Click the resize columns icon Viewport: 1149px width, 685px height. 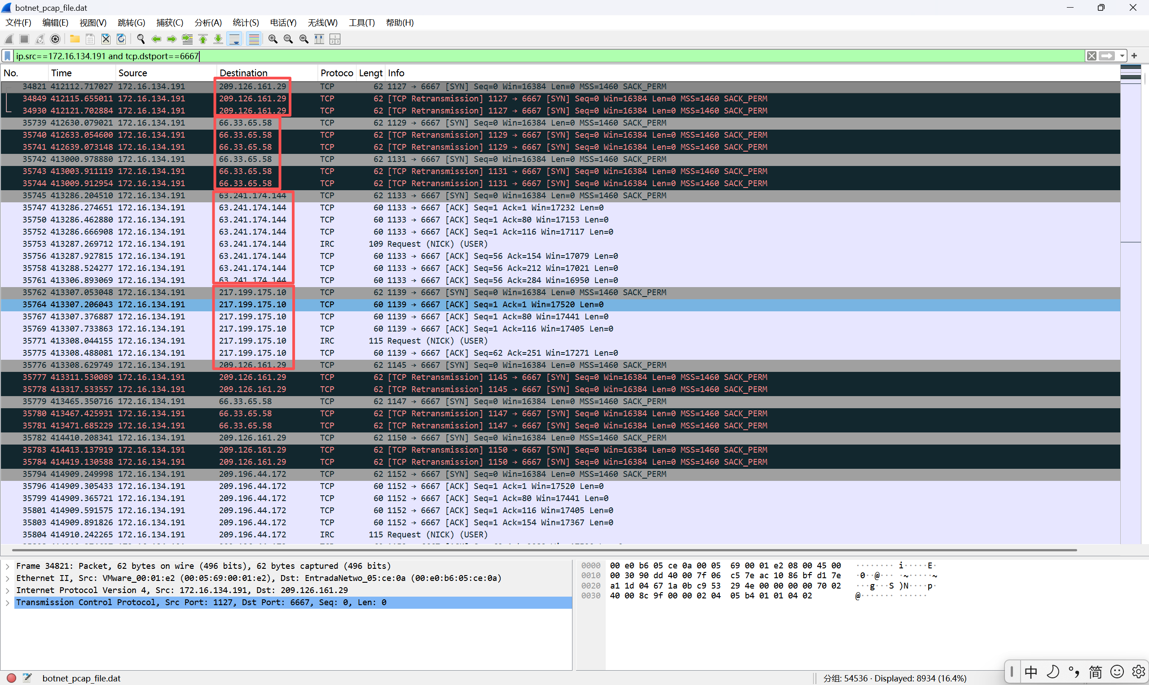click(x=319, y=39)
